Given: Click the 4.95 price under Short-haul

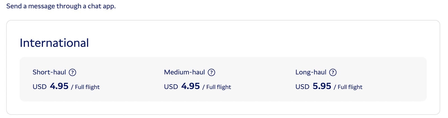Looking at the screenshot, I should [x=59, y=86].
